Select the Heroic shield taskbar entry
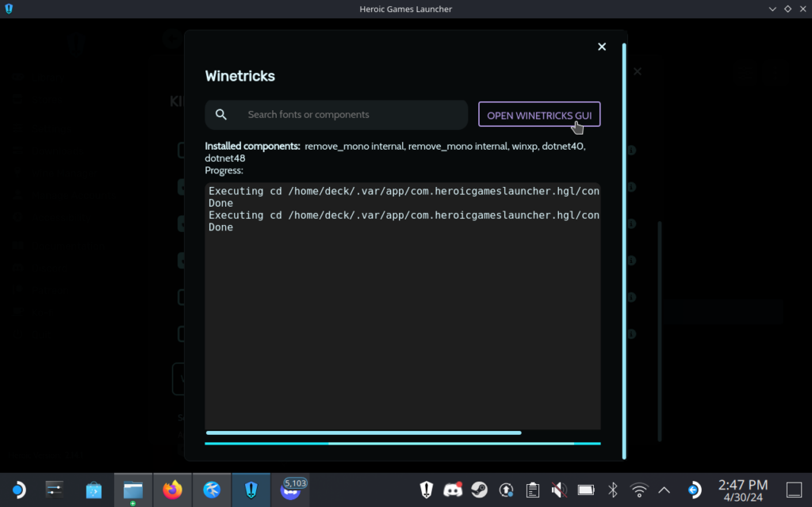The width and height of the screenshot is (812, 507). 251,490
